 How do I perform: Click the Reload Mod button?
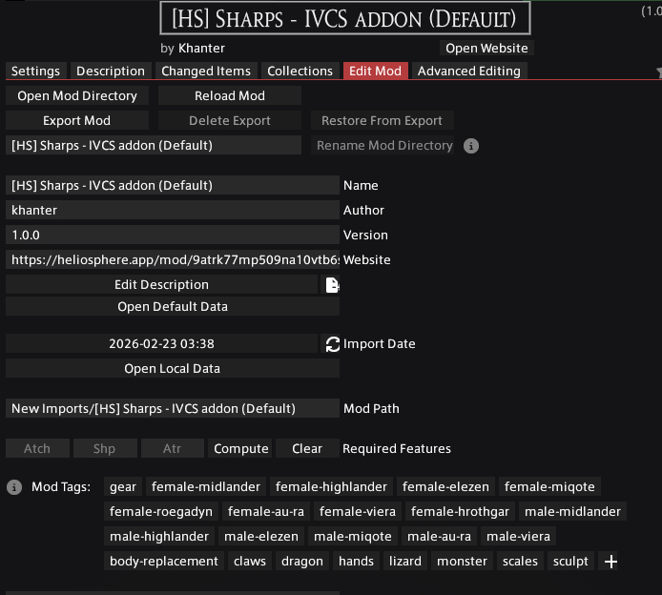(x=229, y=96)
